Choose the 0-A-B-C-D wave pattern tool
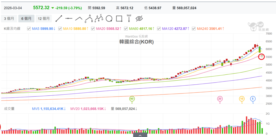 [x=99, y=19]
